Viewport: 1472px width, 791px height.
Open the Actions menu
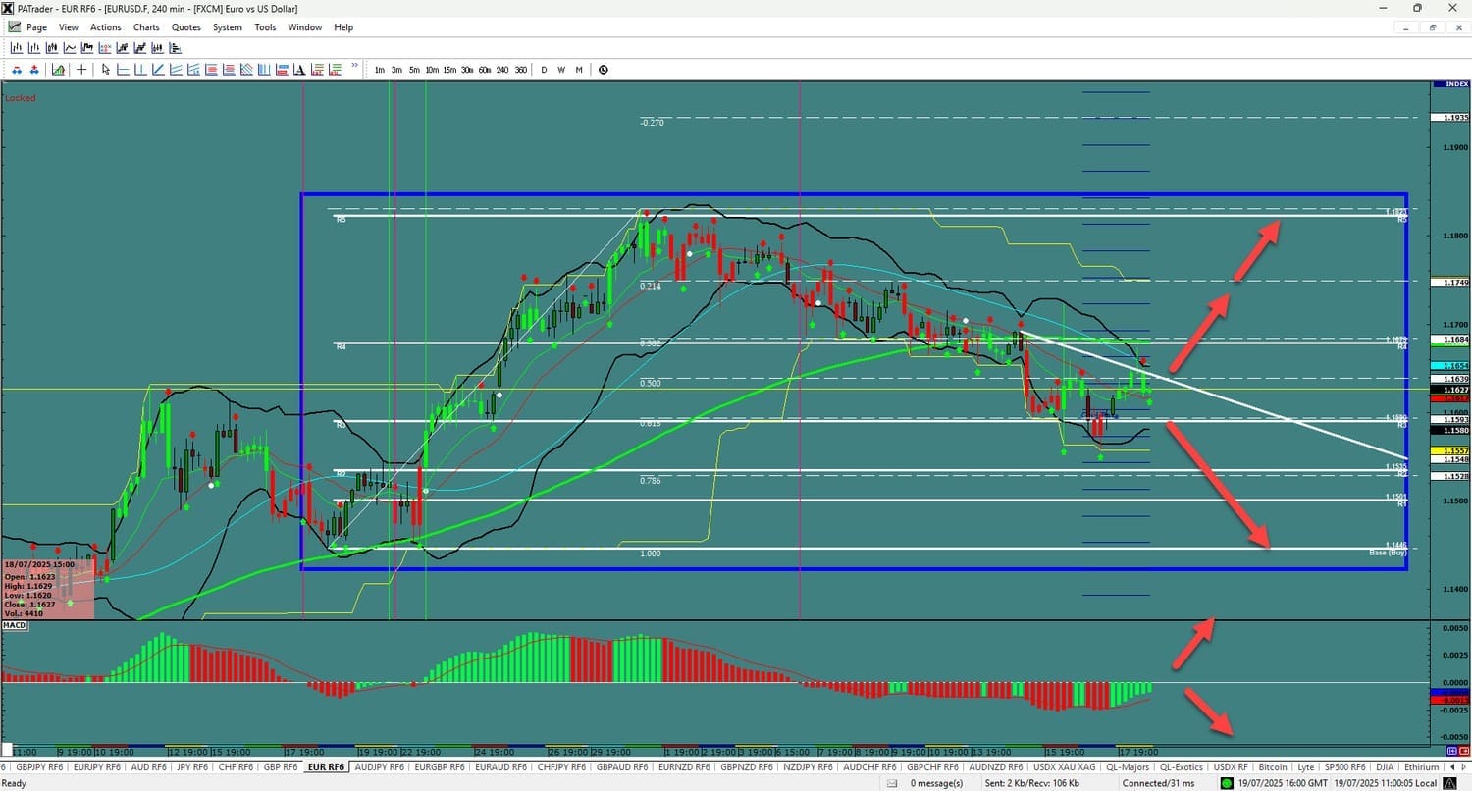pyautogui.click(x=106, y=27)
